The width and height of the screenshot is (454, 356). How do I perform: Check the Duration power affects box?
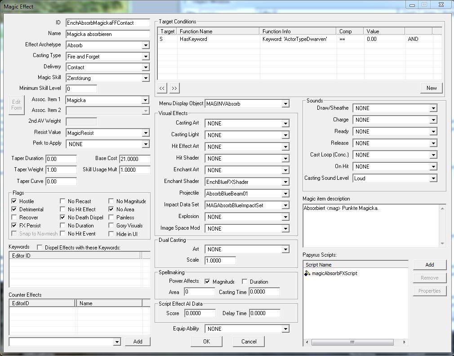click(x=245, y=282)
